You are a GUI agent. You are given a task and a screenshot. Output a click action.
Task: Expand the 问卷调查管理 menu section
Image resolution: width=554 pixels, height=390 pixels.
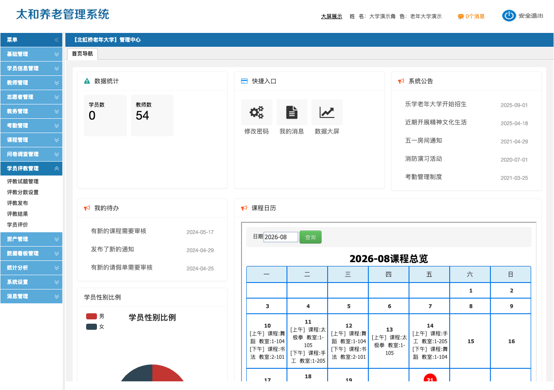tap(31, 154)
